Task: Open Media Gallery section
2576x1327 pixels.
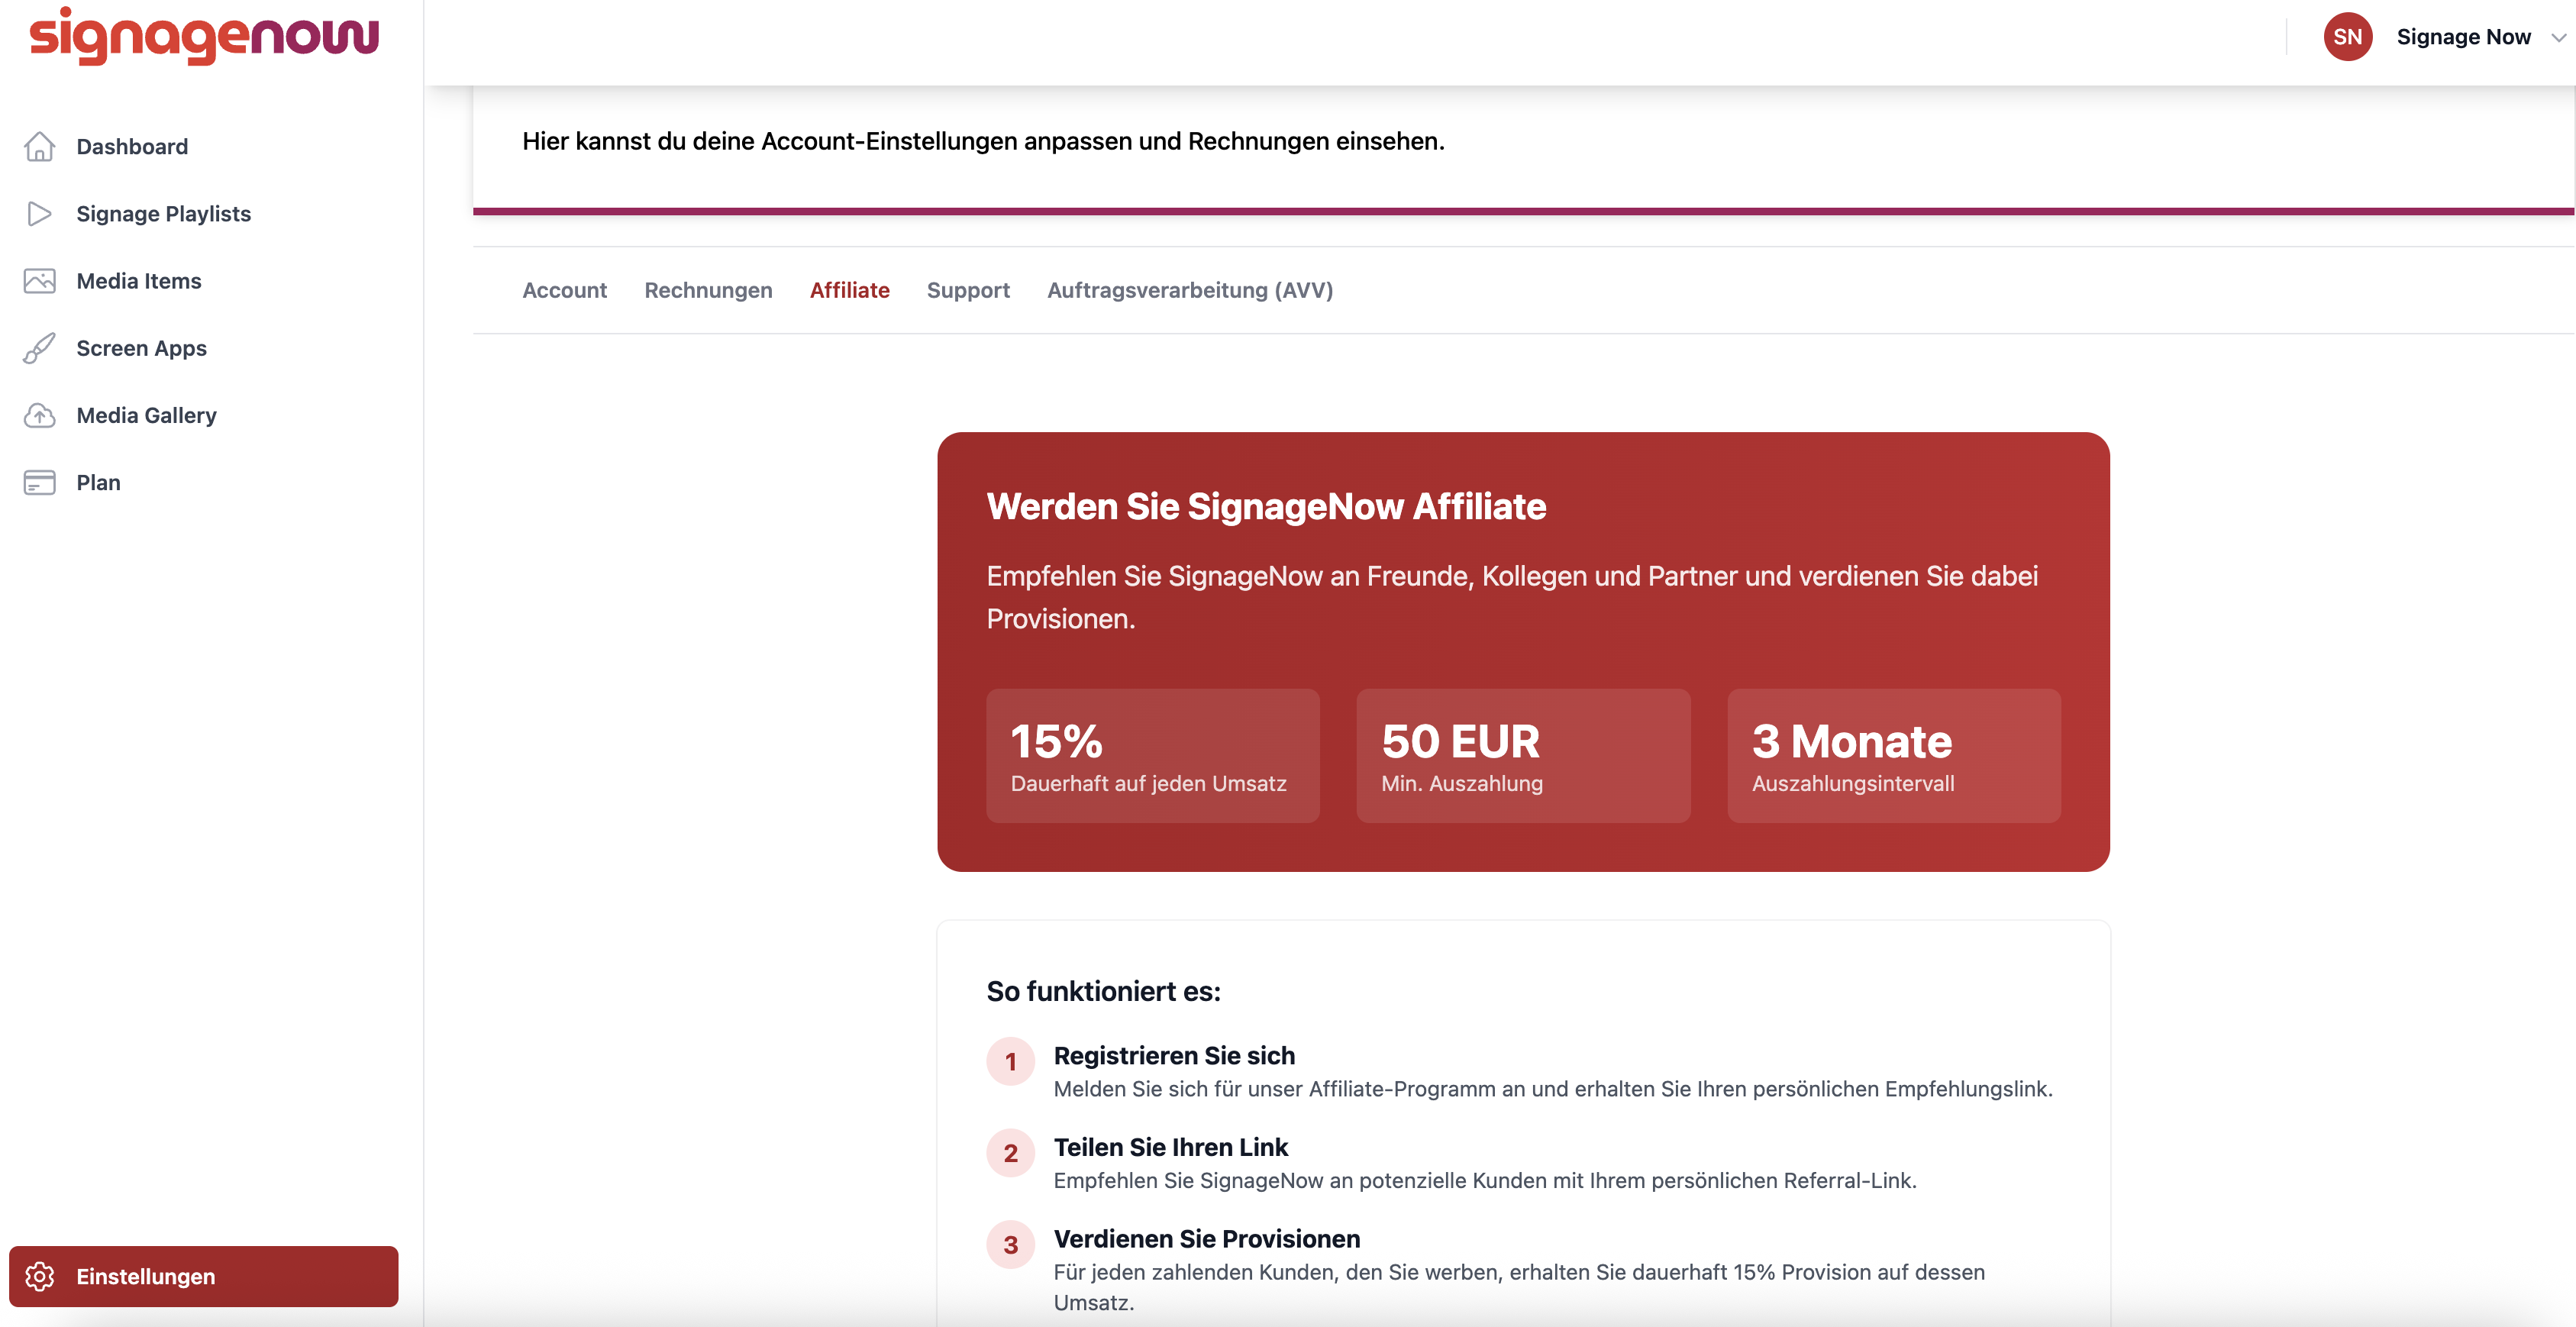Action: [x=204, y=415]
